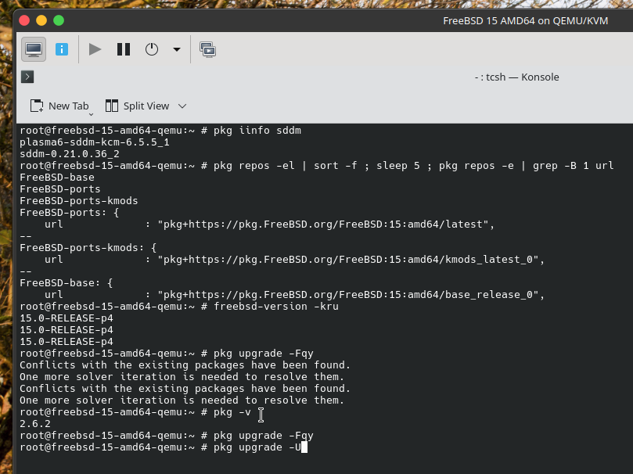The height and width of the screenshot is (474, 633).
Task: Click the Konsole terminal window icon
Action: pos(27,77)
